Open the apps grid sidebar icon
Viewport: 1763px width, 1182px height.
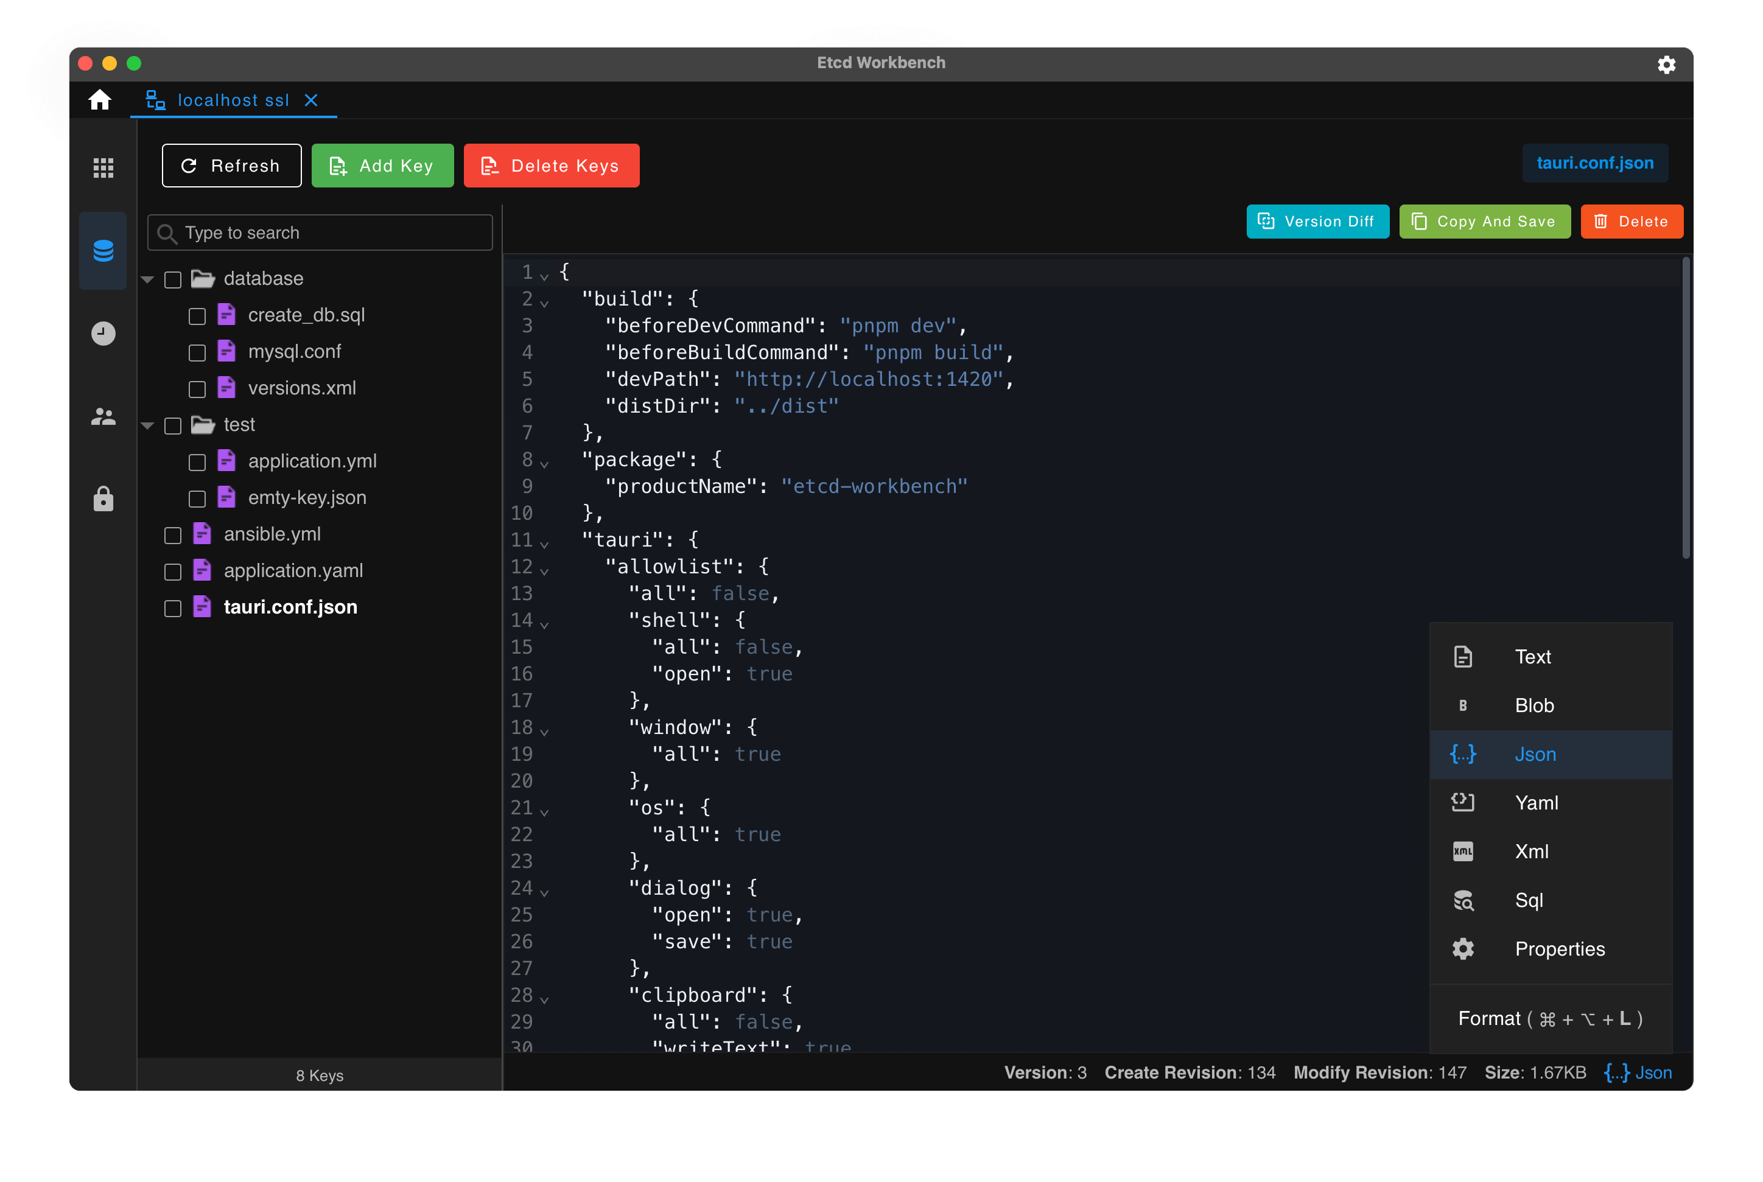point(103,167)
